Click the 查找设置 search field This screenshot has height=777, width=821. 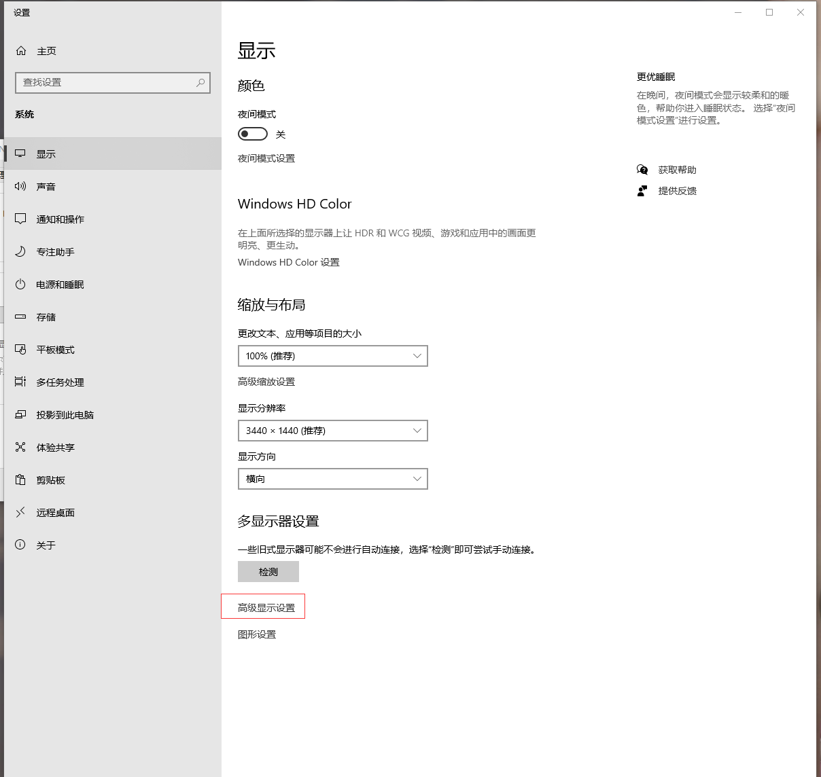[112, 82]
